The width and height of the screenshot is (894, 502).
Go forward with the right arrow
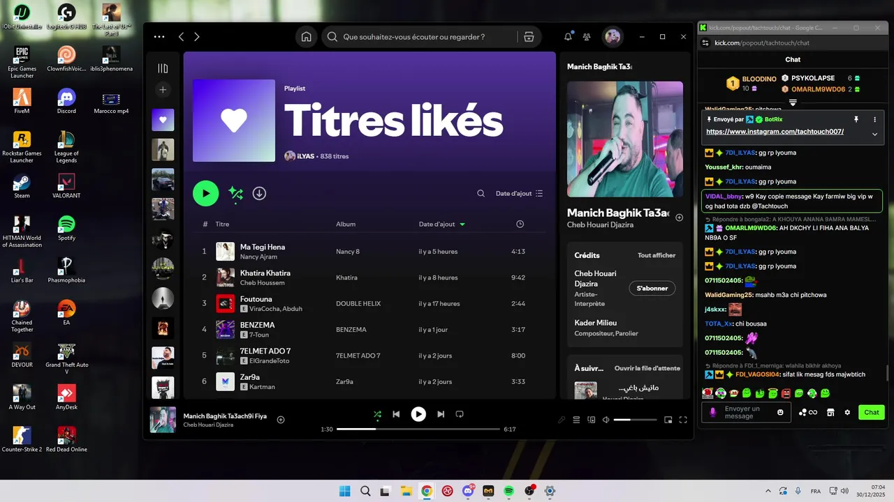(197, 37)
